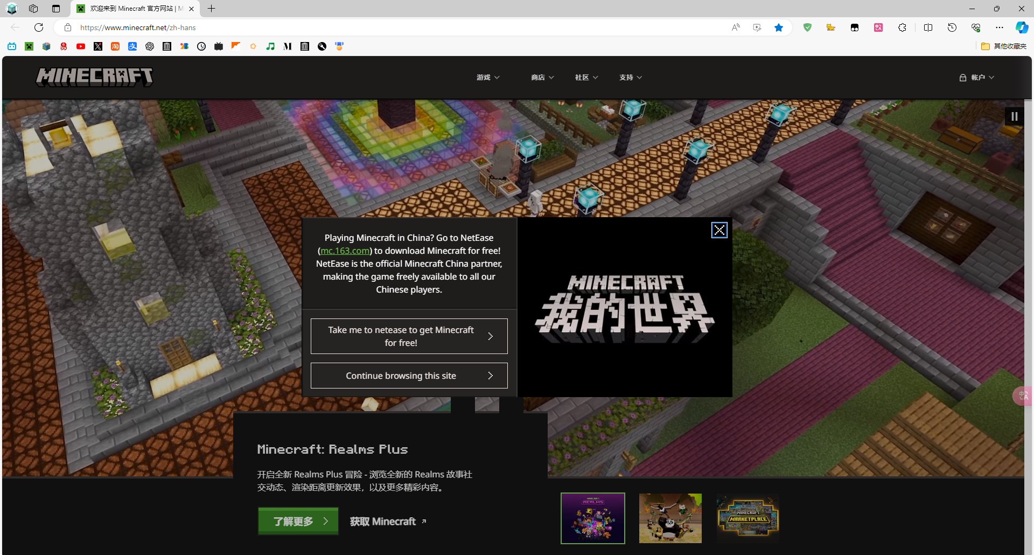Expand the 支持 navigation menu

pyautogui.click(x=631, y=78)
